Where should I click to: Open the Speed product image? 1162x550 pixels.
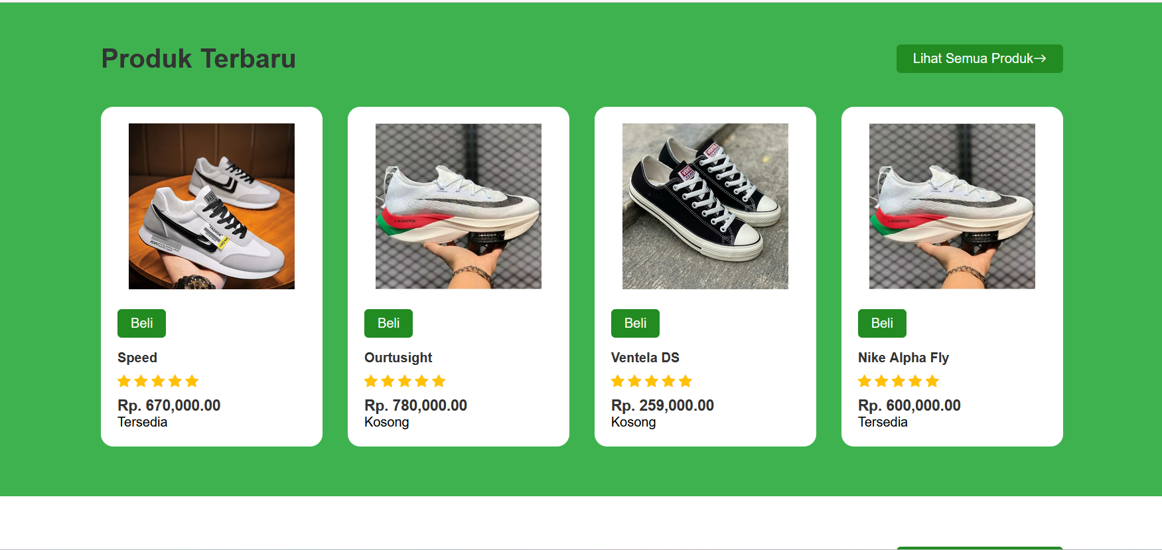[211, 206]
